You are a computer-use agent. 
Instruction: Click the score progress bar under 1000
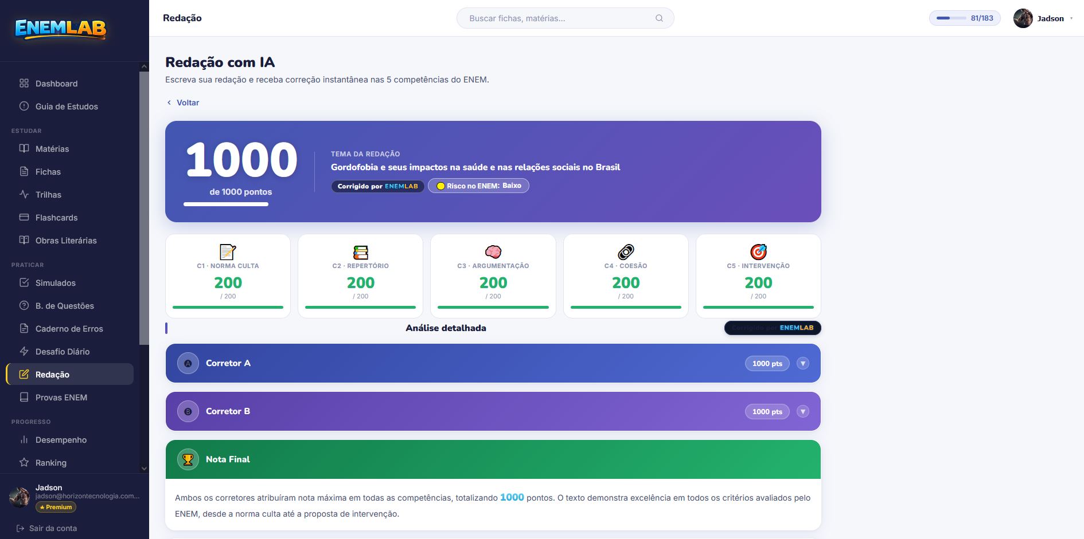point(226,204)
